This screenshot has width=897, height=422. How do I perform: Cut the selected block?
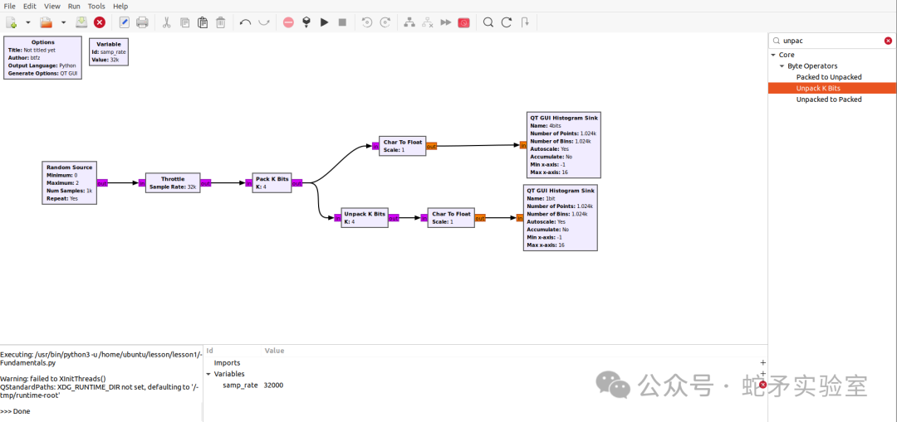166,22
